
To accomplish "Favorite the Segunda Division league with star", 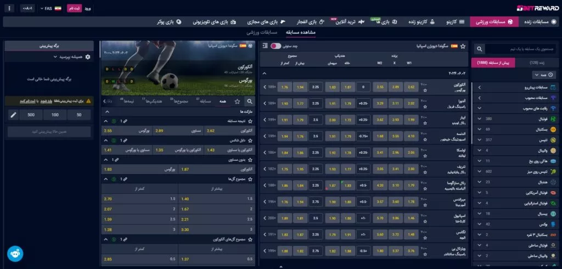I will tap(463, 46).
